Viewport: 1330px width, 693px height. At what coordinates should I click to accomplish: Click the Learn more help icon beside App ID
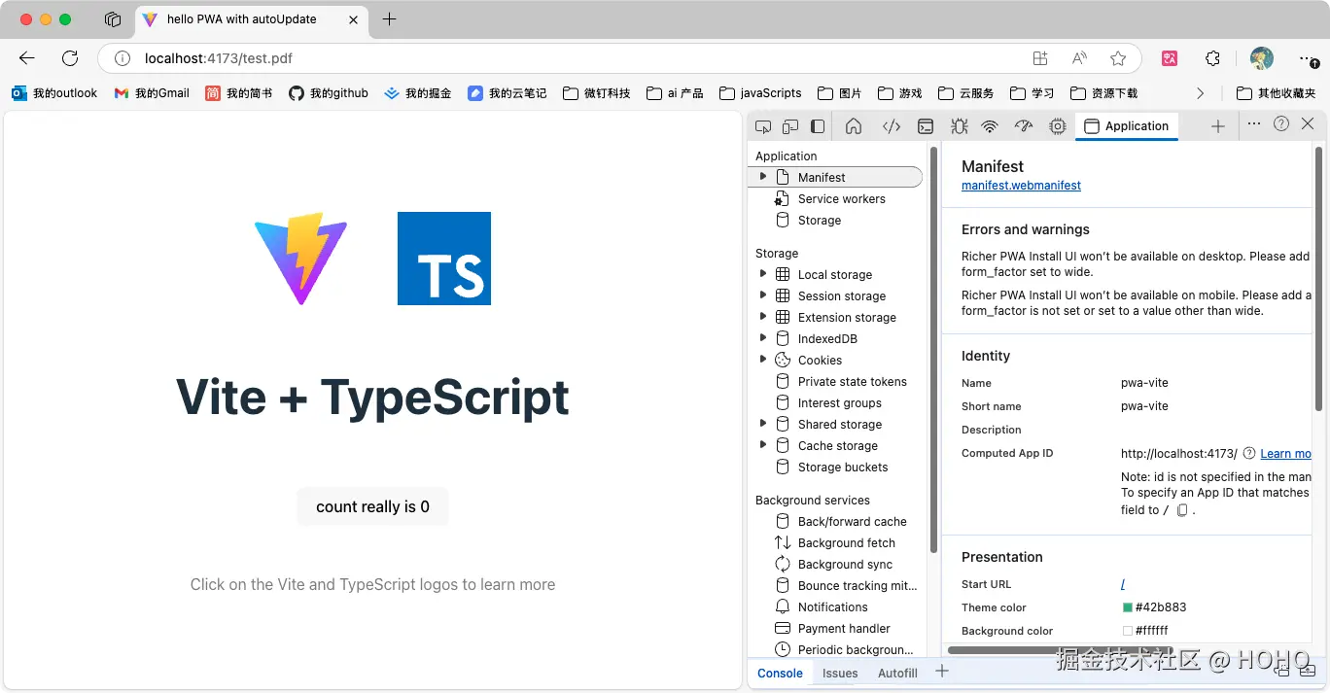(1249, 453)
